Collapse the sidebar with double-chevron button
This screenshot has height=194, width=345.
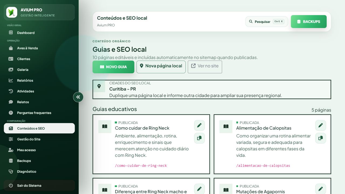pyautogui.click(x=78, y=97)
